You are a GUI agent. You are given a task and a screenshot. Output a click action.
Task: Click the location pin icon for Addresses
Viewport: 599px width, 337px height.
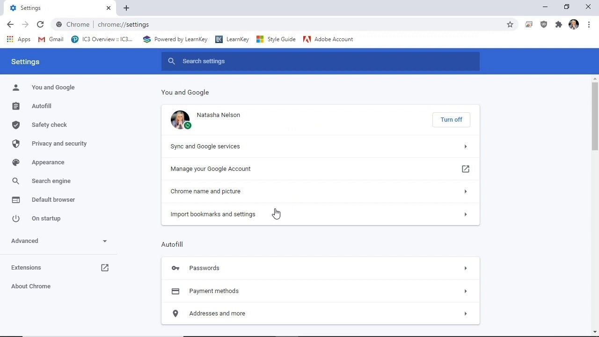click(x=175, y=314)
